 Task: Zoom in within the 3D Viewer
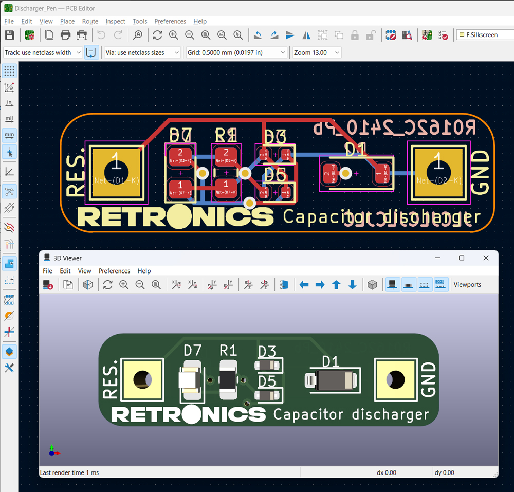coord(124,284)
